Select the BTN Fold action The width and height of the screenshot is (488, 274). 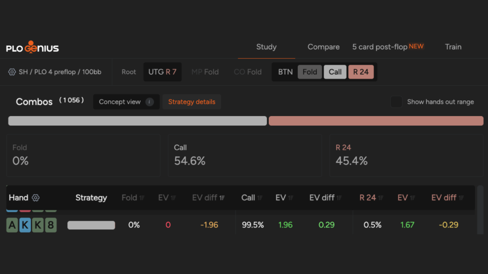click(x=310, y=72)
